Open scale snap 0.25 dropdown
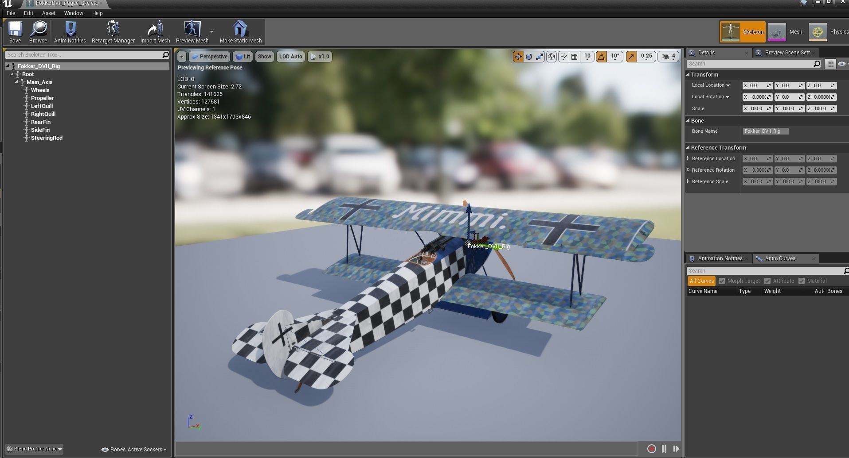This screenshot has height=458, width=849. pos(646,57)
